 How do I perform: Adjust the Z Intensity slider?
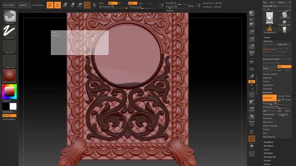[x=142, y=7]
